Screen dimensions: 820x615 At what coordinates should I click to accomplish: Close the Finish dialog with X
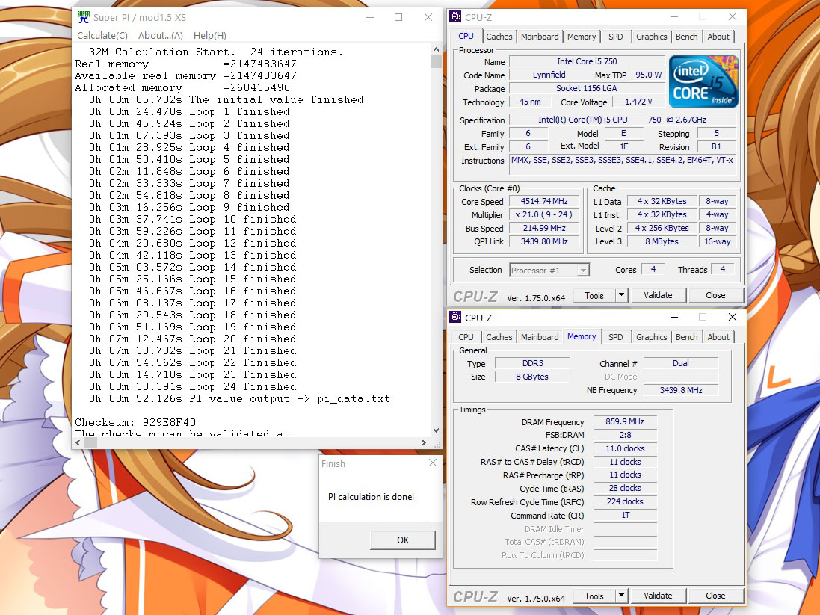[433, 463]
